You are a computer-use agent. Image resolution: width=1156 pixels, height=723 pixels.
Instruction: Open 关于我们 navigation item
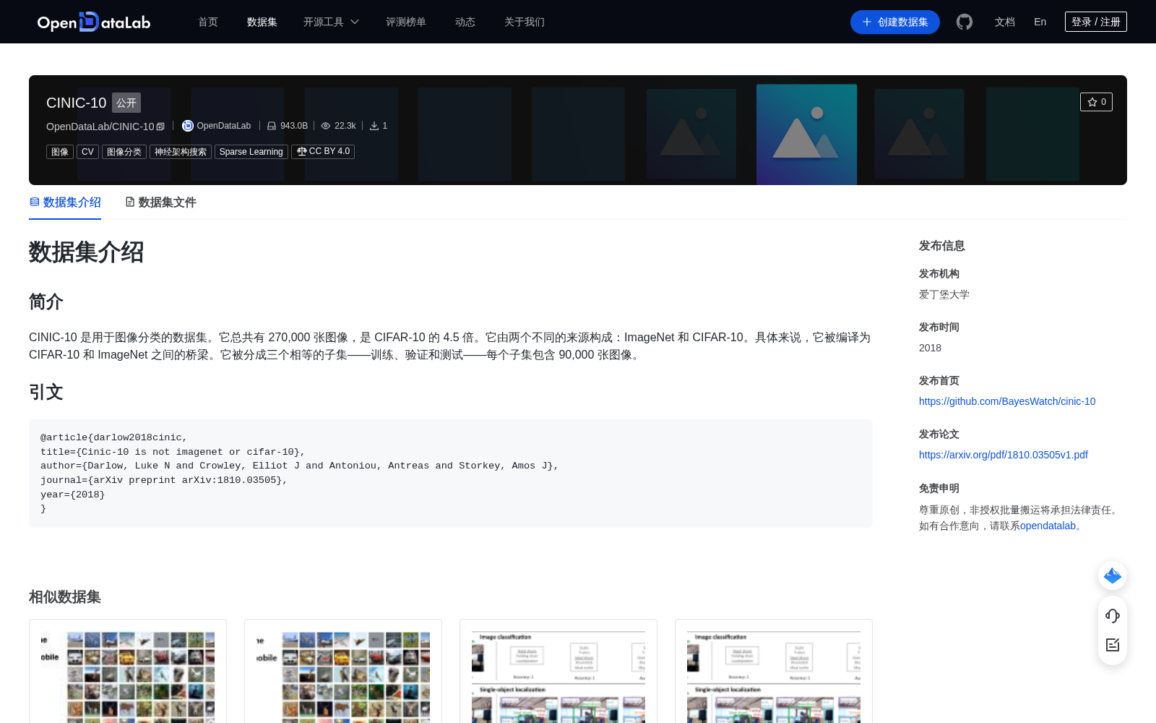525,22
